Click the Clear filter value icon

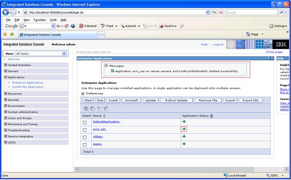[x=105, y=109]
